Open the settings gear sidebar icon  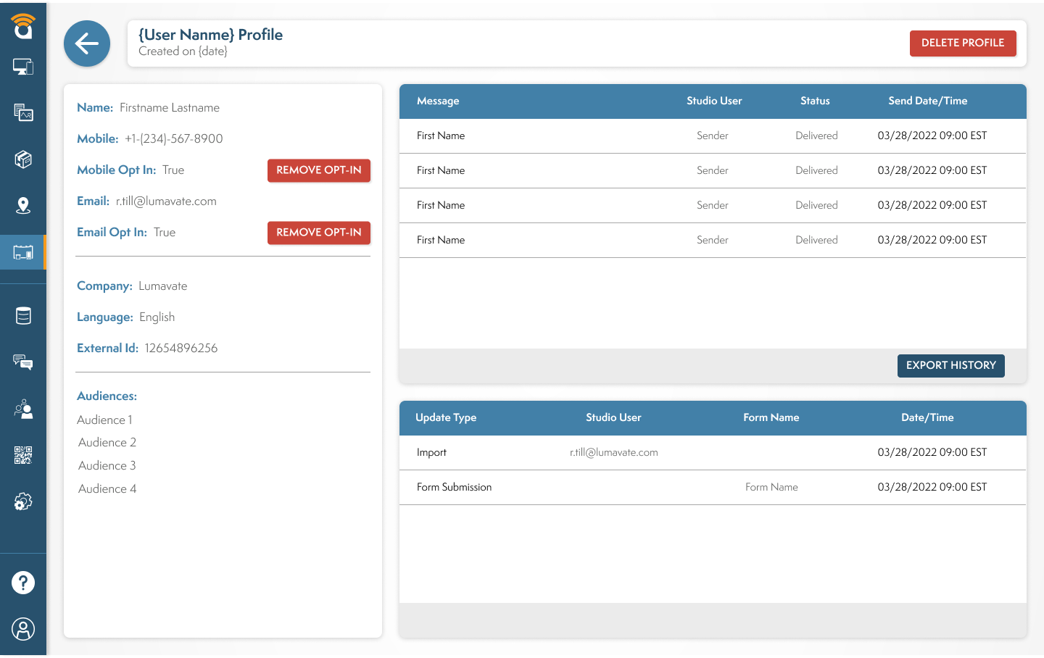pyautogui.click(x=23, y=501)
